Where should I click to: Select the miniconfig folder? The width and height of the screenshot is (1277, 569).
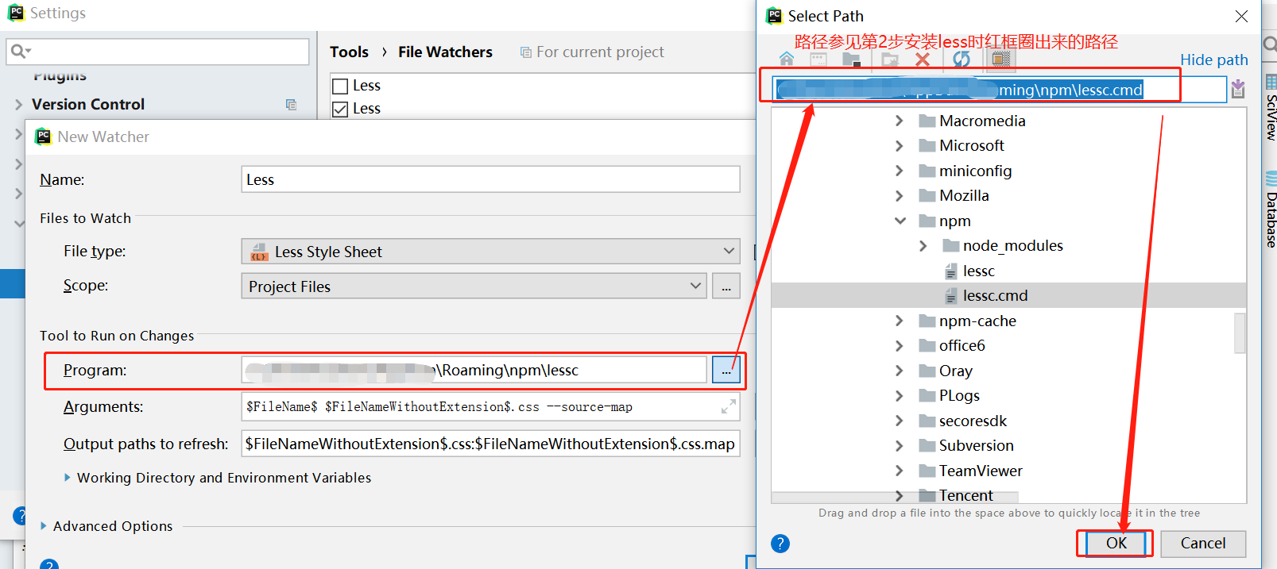click(975, 171)
